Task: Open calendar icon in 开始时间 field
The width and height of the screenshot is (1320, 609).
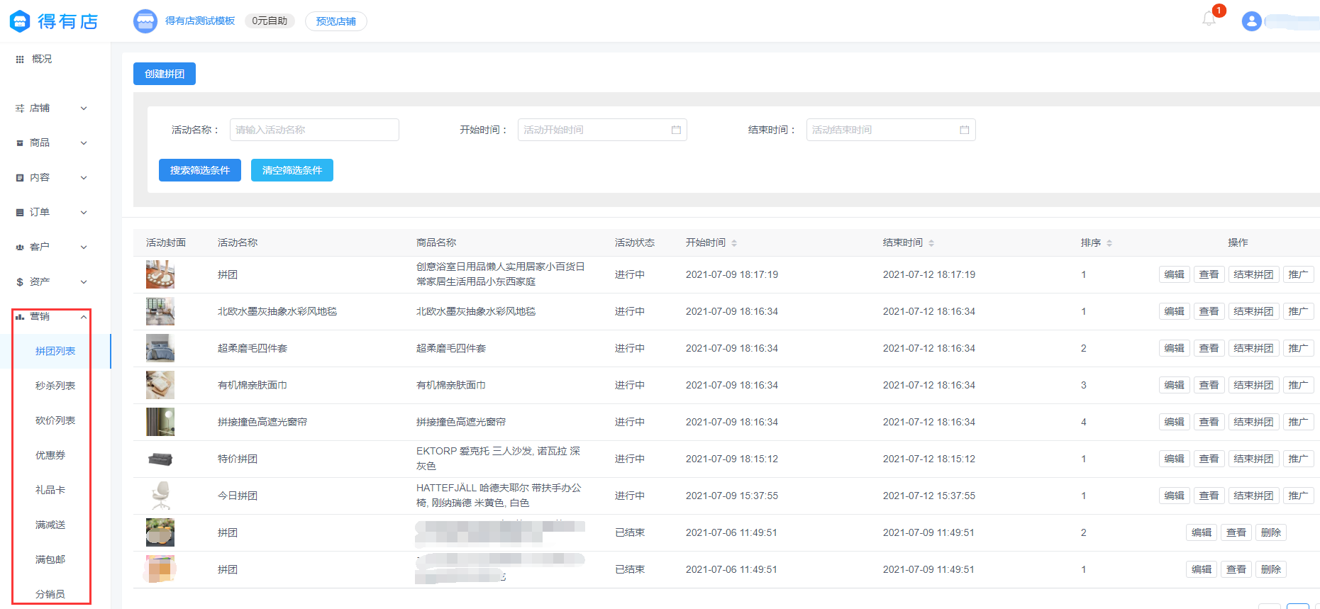Action: coord(676,130)
